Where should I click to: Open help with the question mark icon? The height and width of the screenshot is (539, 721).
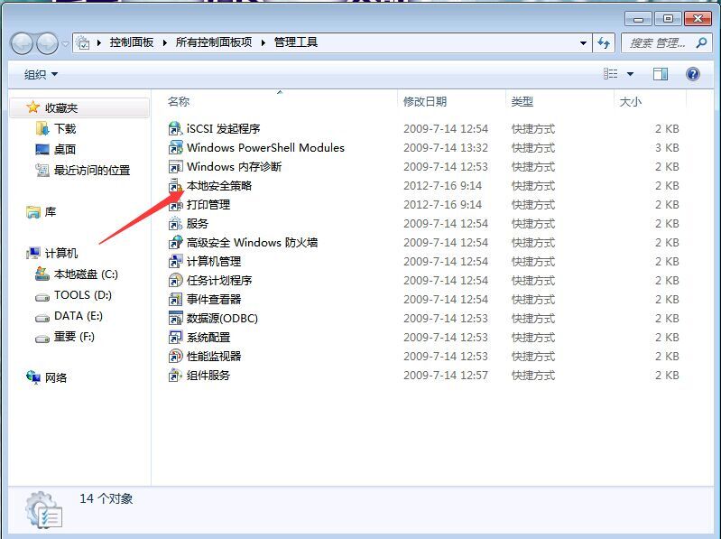[x=693, y=74]
